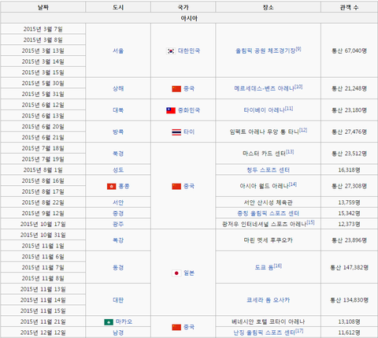Open the 서울 city link

(x=118, y=51)
